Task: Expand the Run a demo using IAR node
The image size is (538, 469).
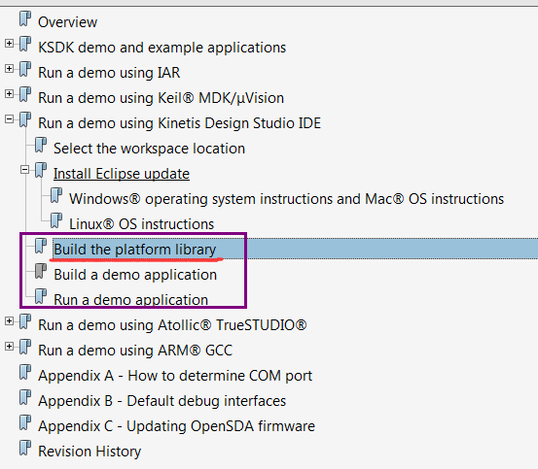Action: (x=10, y=69)
